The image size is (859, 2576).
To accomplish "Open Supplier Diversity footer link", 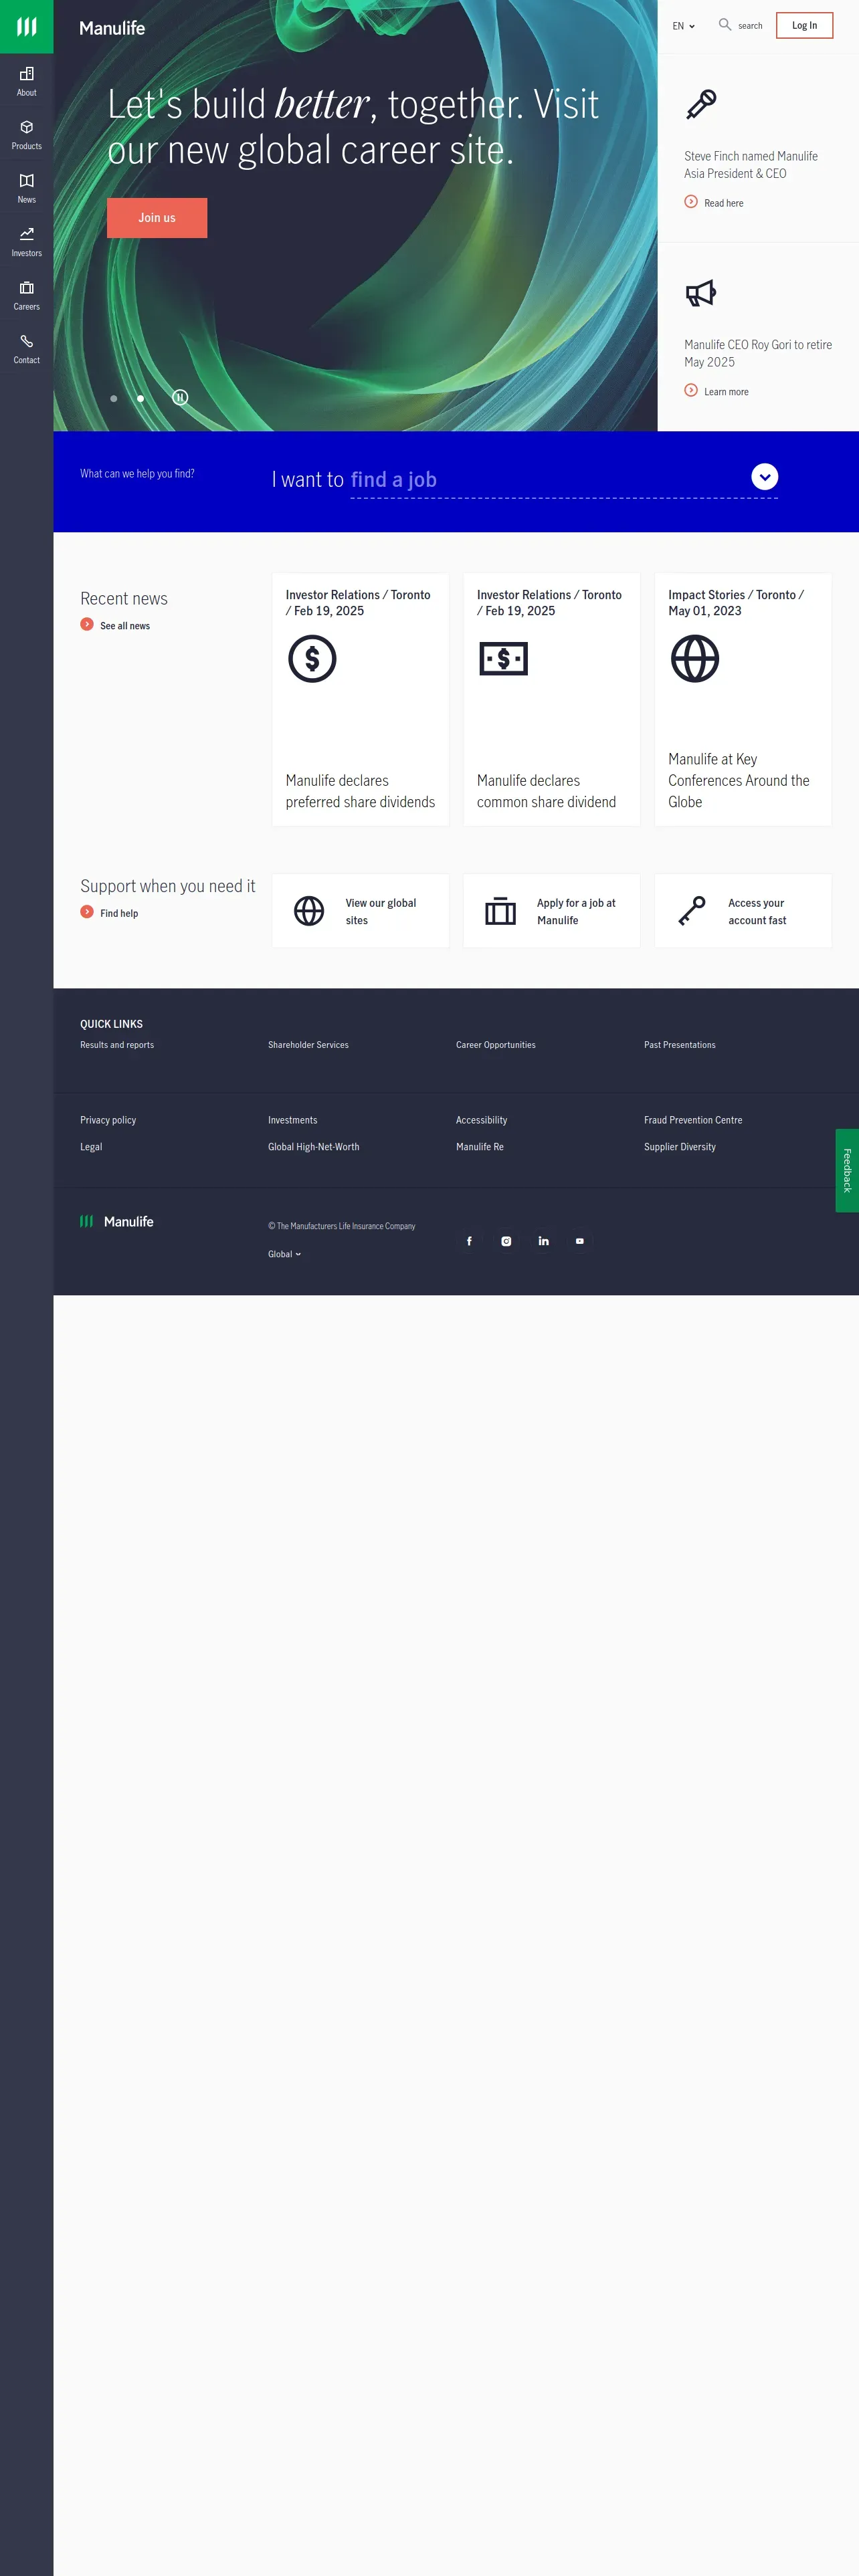I will (x=680, y=1147).
